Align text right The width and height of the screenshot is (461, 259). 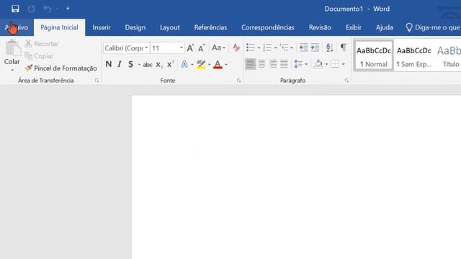[272, 64]
